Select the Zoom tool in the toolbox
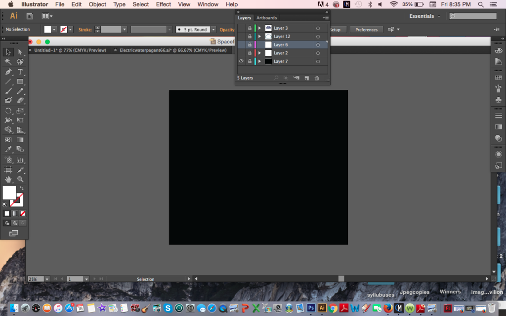Screen dimensions: 506x316 point(20,179)
